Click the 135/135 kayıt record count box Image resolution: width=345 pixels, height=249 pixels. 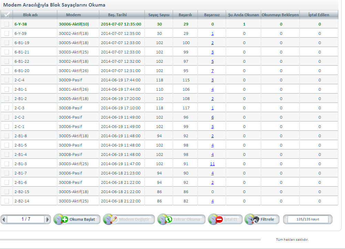click(x=308, y=219)
